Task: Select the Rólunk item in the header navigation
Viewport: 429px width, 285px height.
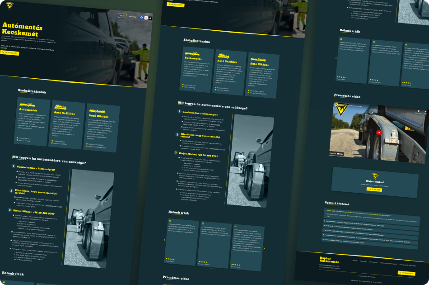Action: [122, 16]
